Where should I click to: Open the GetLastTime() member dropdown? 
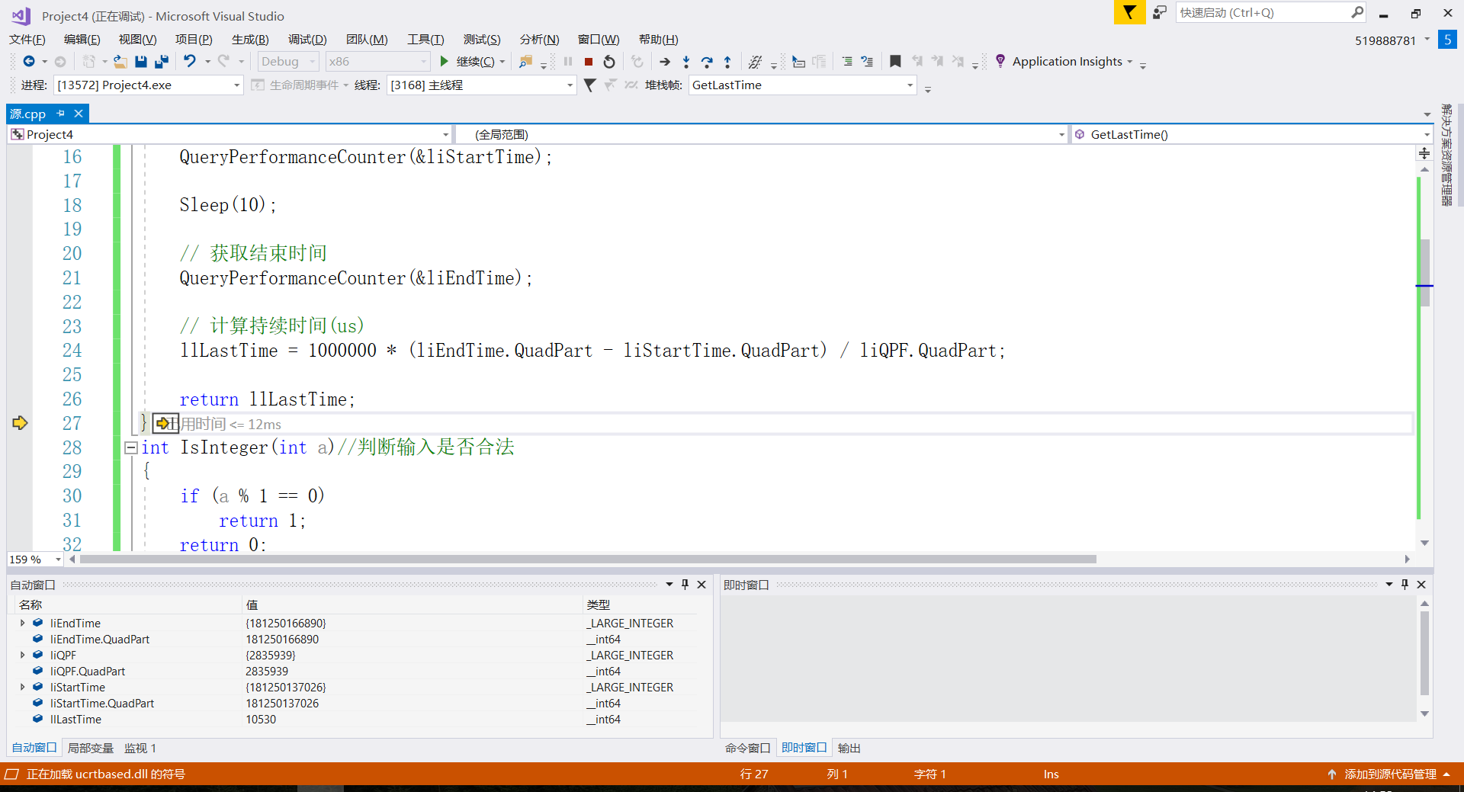(1427, 135)
